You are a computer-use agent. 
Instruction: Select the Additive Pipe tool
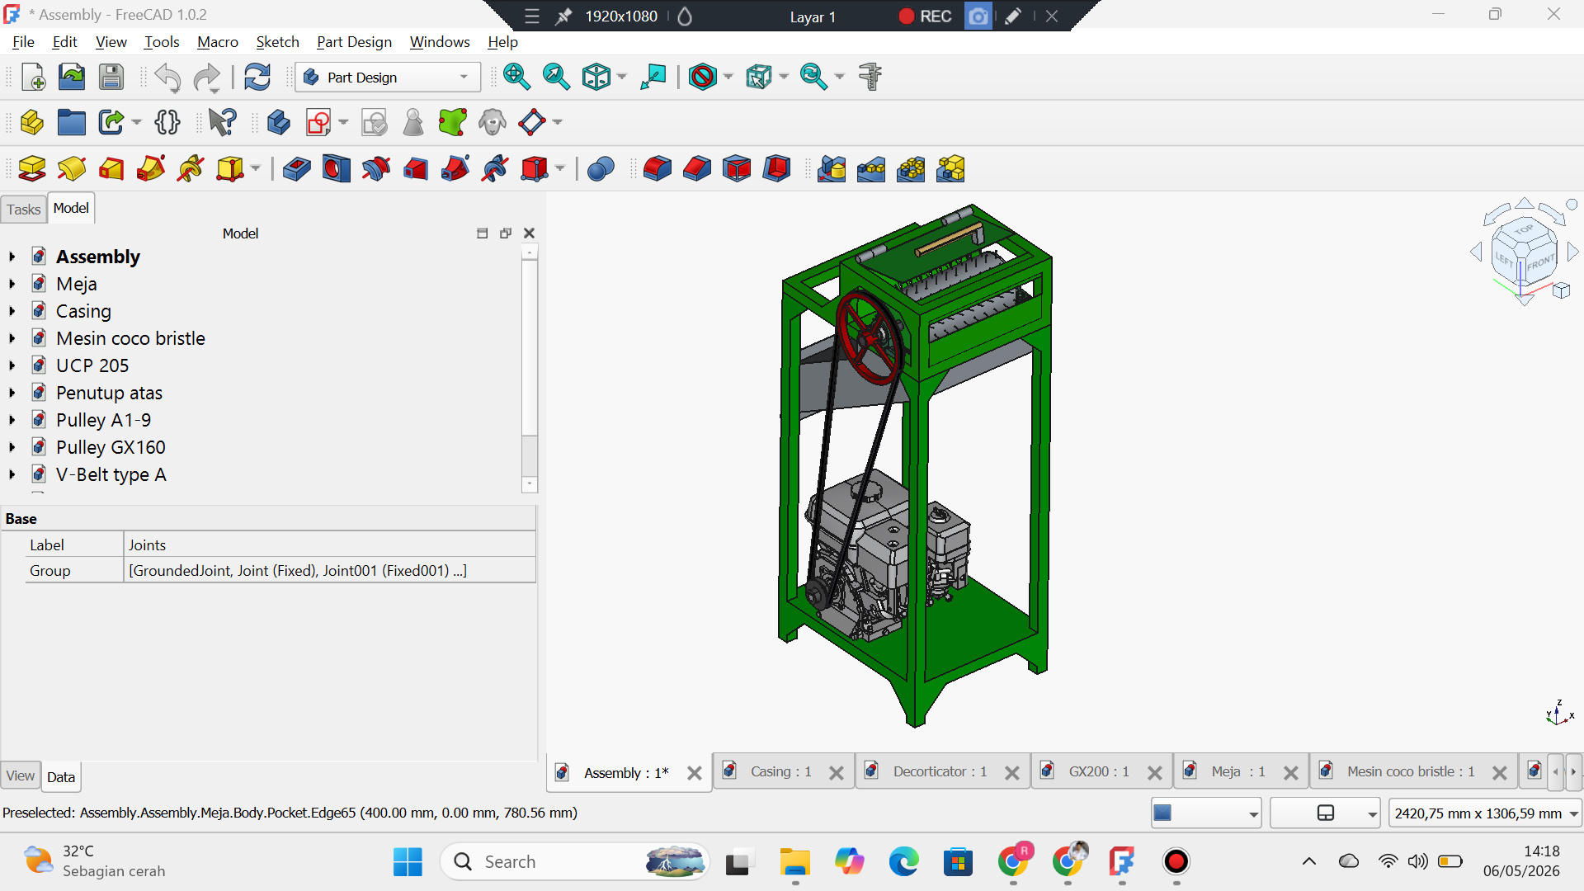[x=151, y=169]
